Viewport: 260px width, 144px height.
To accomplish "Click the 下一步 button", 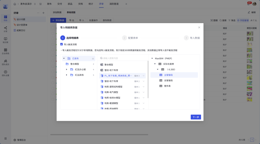I will (196, 117).
